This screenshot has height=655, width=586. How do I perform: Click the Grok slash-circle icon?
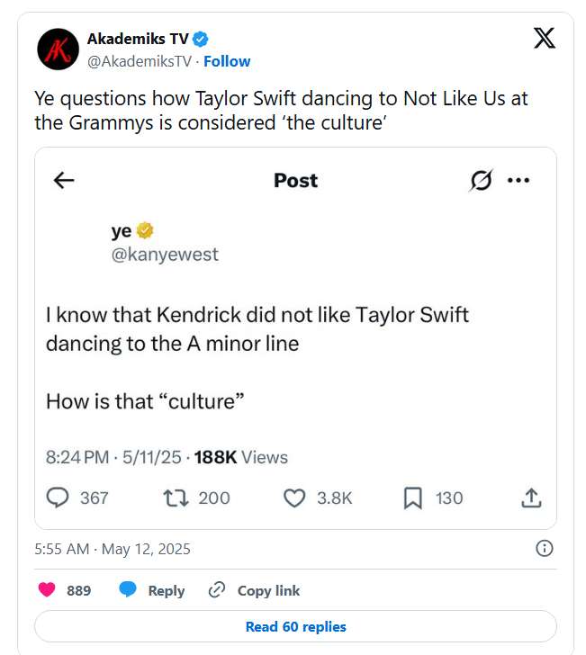[x=482, y=180]
